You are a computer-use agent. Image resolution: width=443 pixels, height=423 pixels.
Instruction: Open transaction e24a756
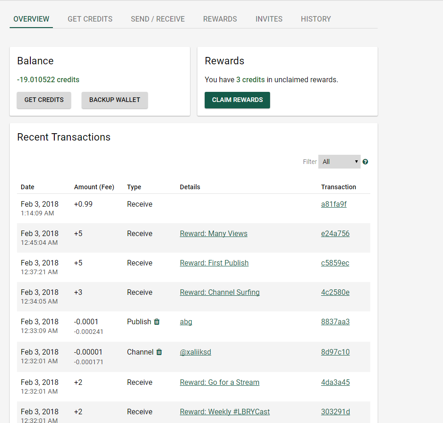click(335, 233)
